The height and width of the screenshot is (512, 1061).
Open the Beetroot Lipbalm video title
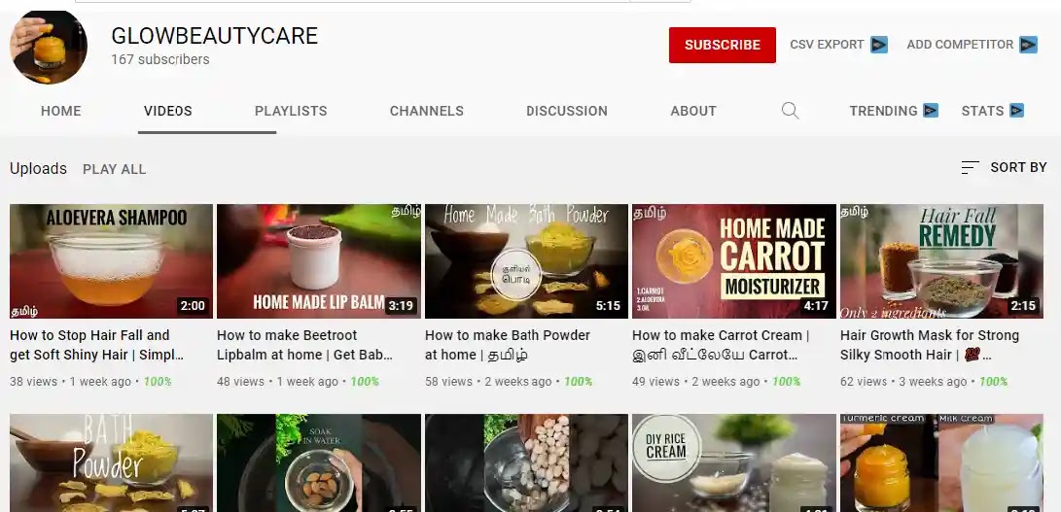click(304, 345)
